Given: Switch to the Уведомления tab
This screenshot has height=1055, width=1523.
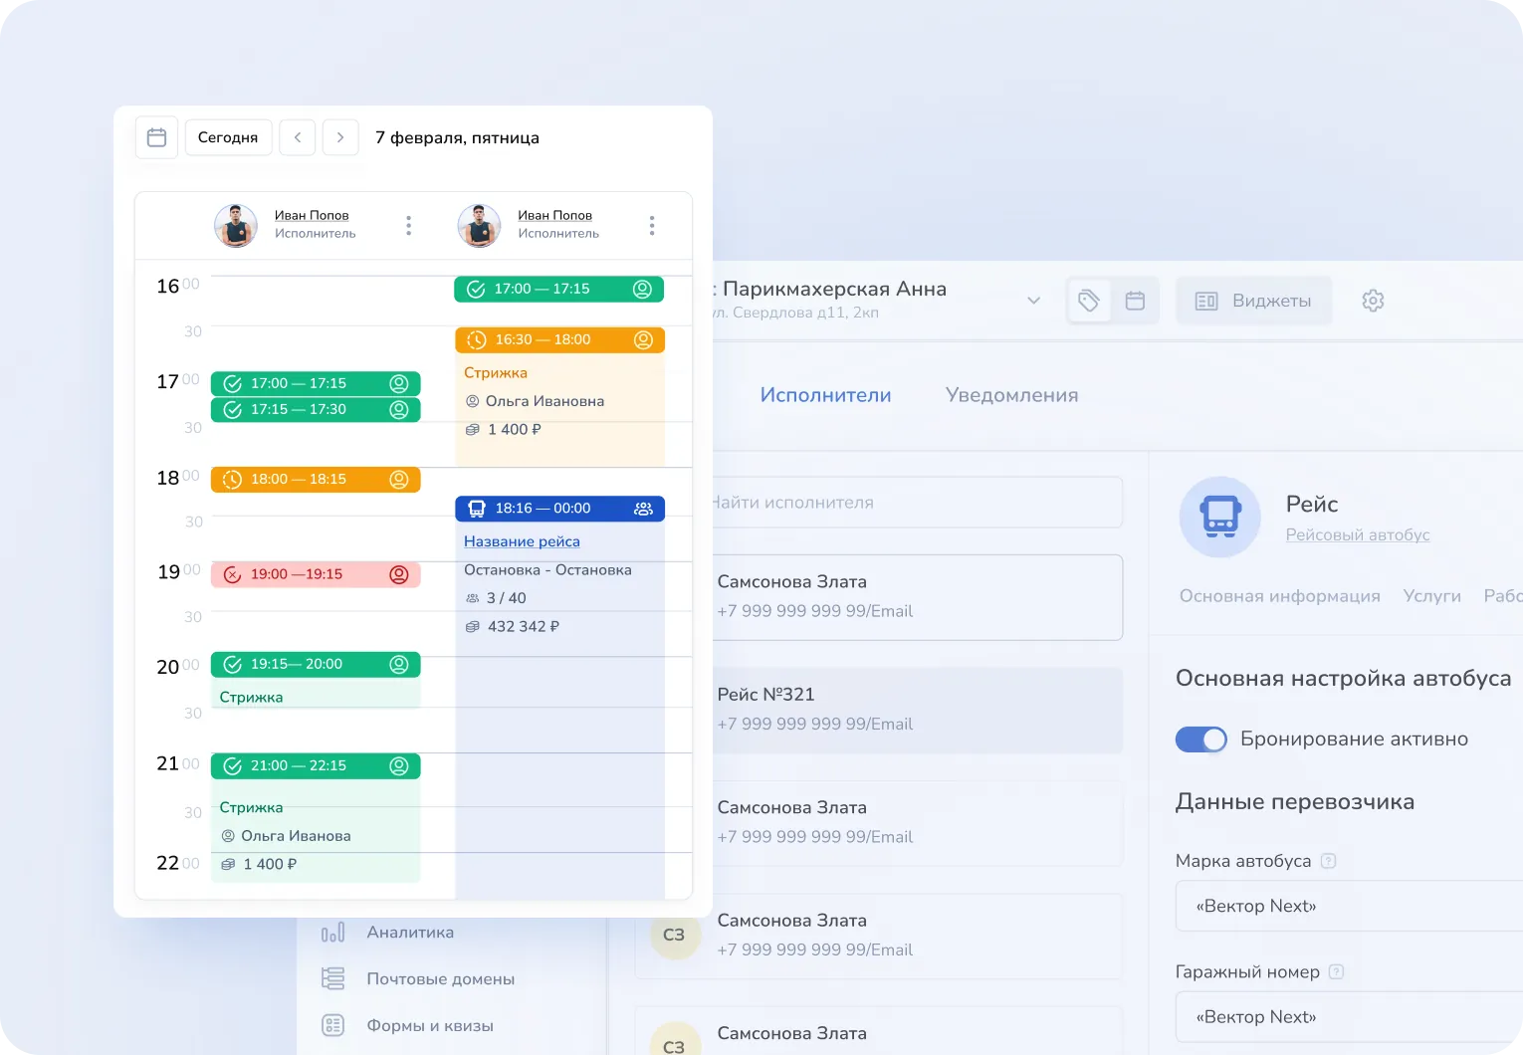Looking at the screenshot, I should (x=1010, y=395).
